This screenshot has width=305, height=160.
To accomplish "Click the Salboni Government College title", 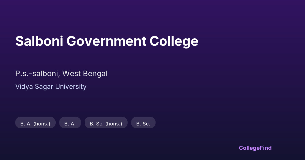I will [107, 41].
